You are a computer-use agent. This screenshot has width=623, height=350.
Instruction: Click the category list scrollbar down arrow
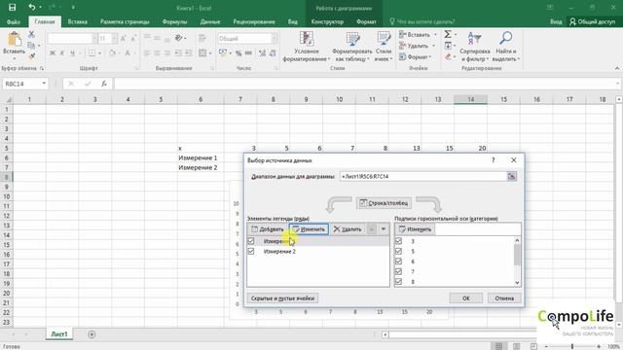(x=517, y=282)
